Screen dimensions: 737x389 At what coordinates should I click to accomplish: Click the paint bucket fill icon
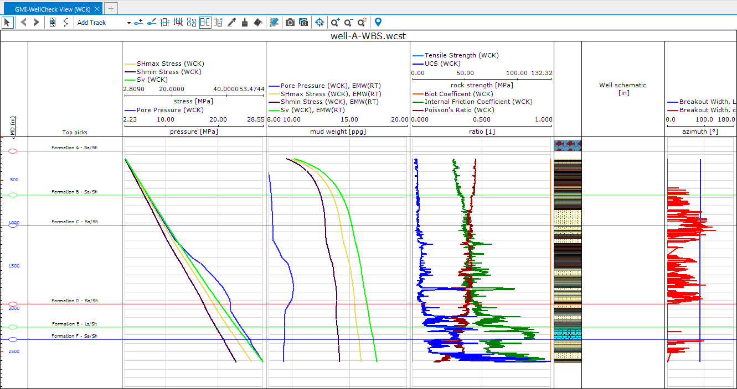point(258,23)
